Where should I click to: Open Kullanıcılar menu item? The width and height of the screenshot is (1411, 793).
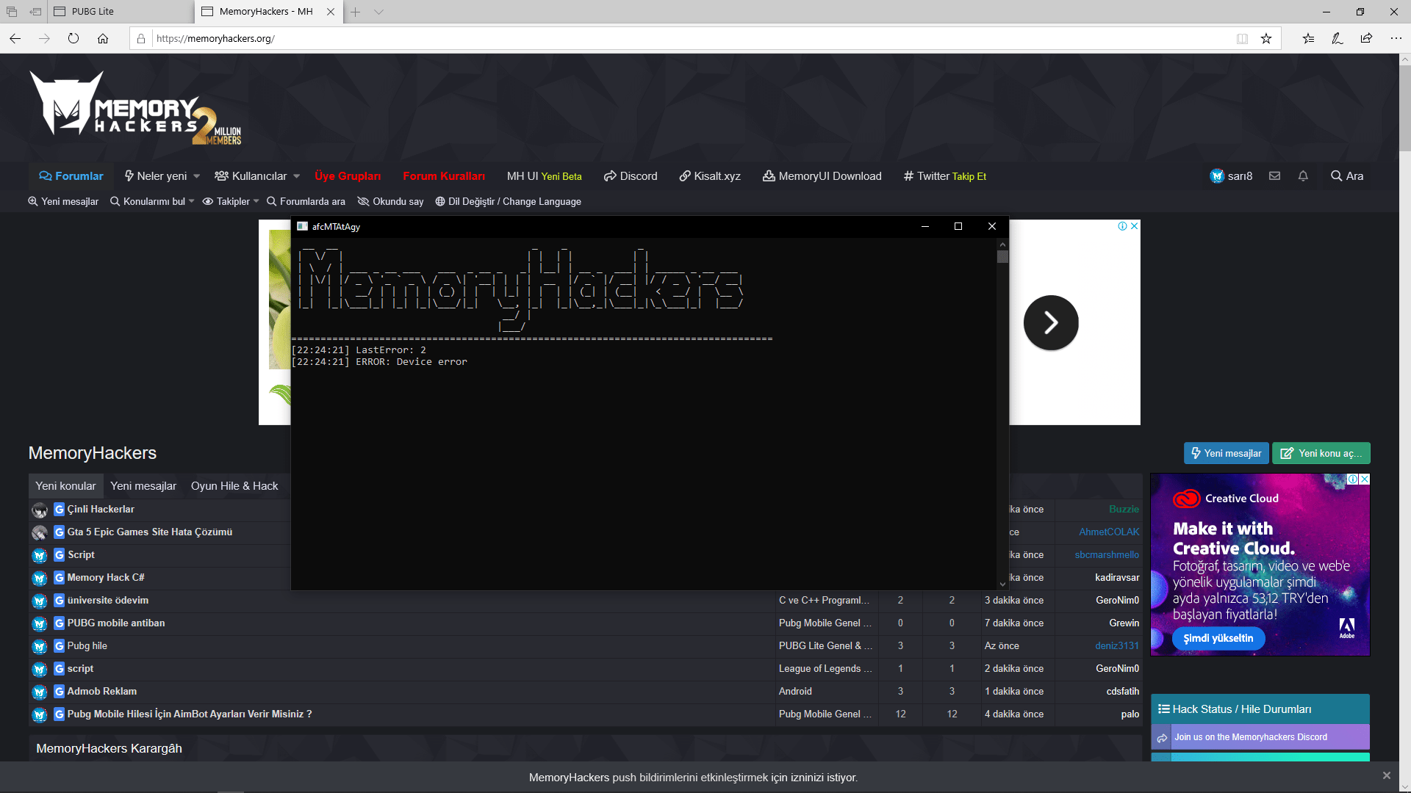click(251, 176)
